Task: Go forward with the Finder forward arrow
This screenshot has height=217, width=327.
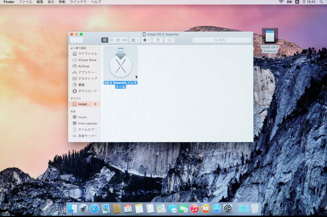Action: click(80, 40)
